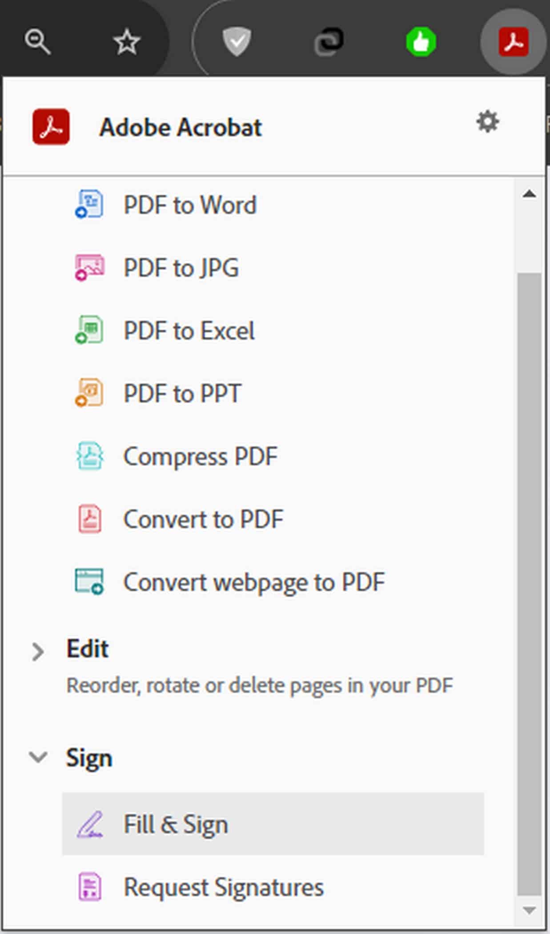Click the Convert webpage to PDF icon
Viewport: 550px width, 934px height.
pyautogui.click(x=89, y=581)
